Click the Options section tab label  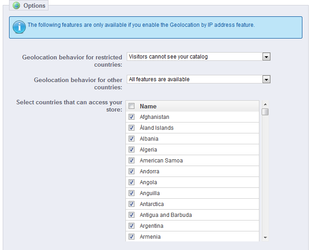point(34,6)
